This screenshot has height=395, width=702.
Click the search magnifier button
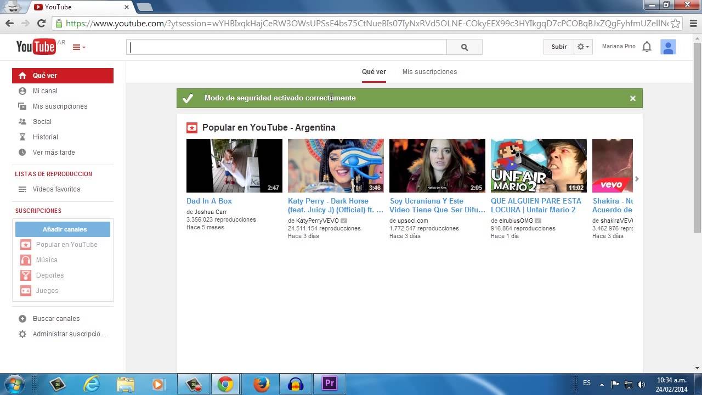(465, 47)
